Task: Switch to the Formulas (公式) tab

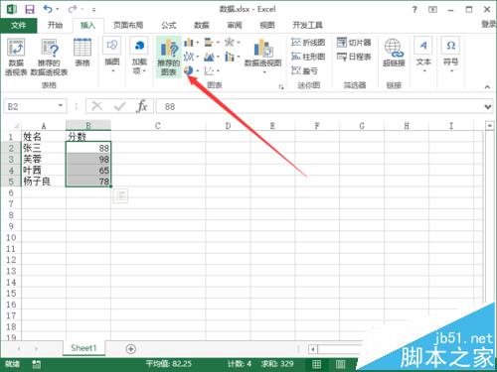Action: (x=169, y=25)
